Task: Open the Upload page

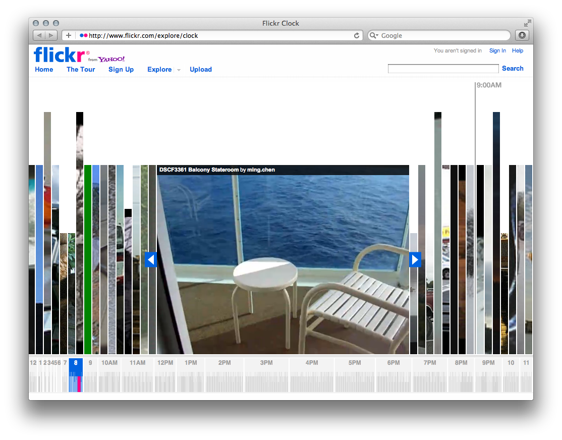Action: (201, 69)
